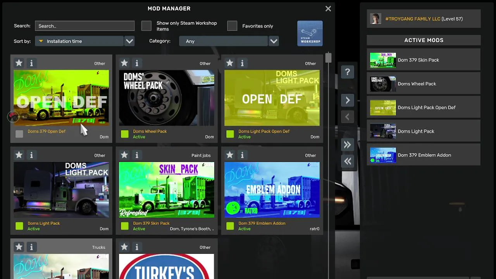
Task: Open Doms 379 Open Def thumbnail
Action: (x=61, y=98)
